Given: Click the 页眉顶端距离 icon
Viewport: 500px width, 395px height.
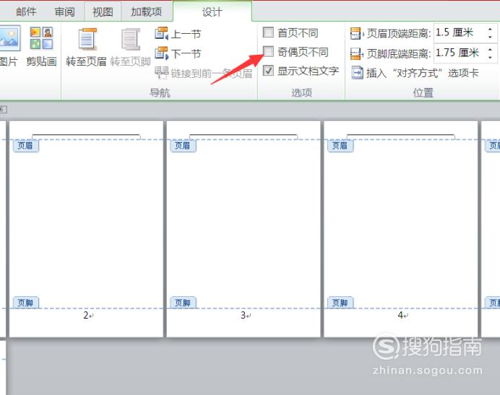Looking at the screenshot, I should (356, 33).
